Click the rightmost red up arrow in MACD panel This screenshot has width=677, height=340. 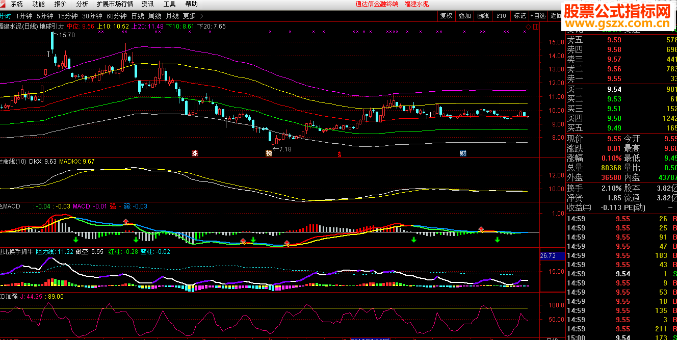pyautogui.click(x=480, y=230)
